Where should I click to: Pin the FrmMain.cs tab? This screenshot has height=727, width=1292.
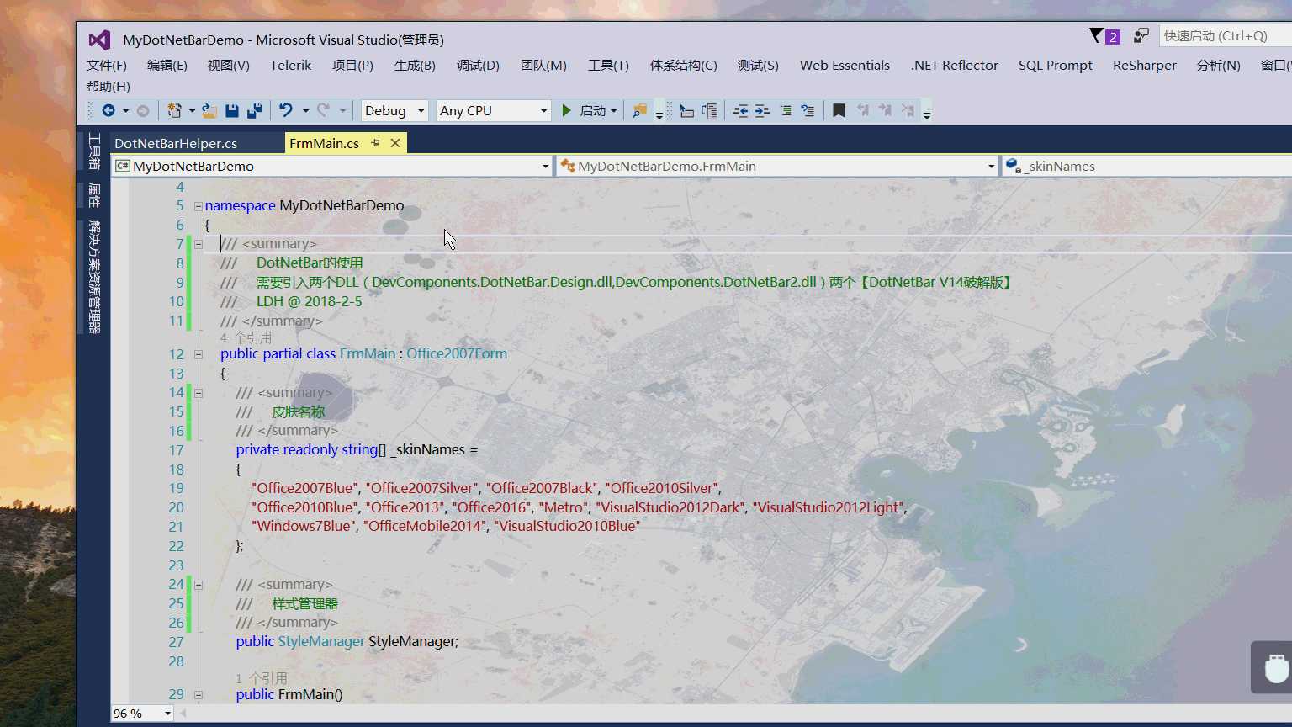pos(375,143)
